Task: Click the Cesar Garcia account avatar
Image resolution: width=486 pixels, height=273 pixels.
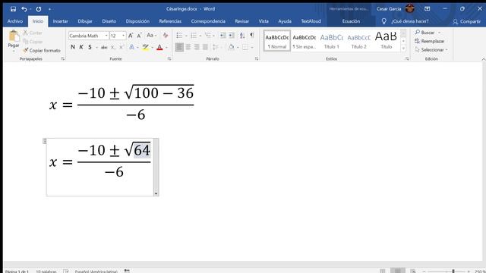Action: [410, 8]
